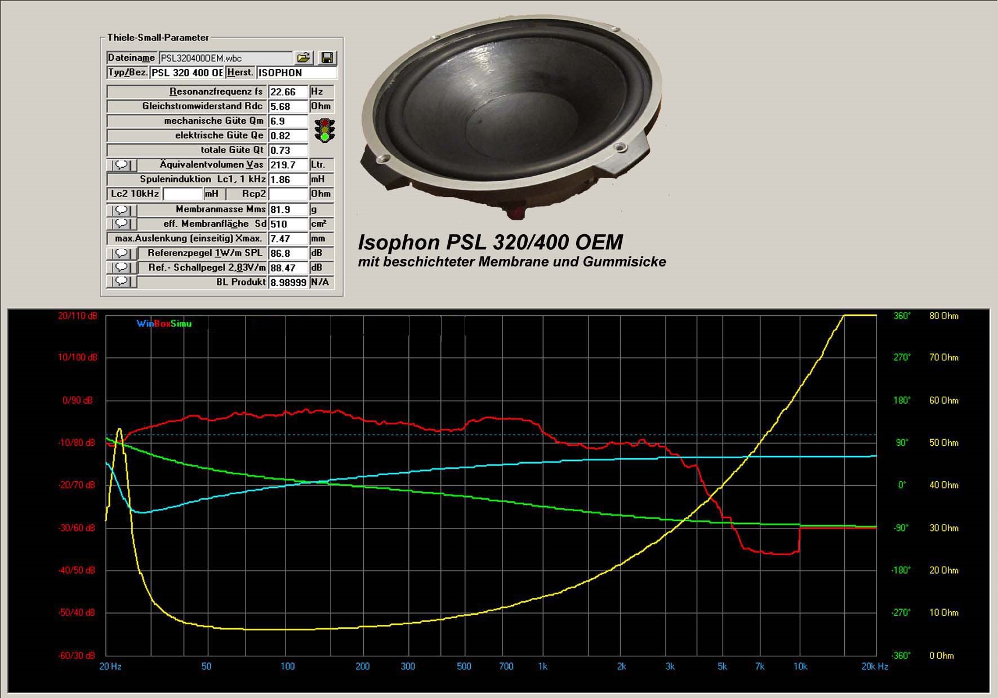Click the WinBoxSimu label in the graph
The width and height of the screenshot is (998, 698).
164,324
